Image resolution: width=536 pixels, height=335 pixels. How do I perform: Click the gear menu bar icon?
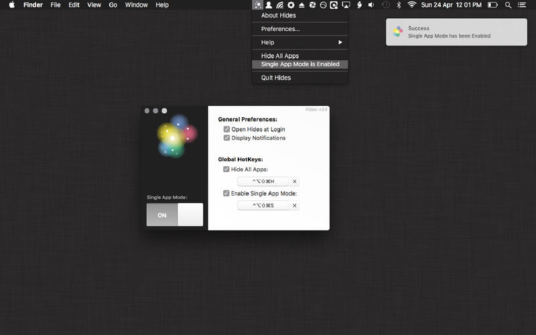[x=291, y=5]
